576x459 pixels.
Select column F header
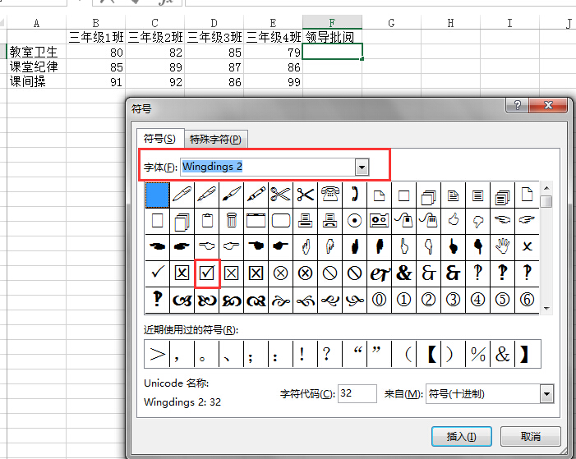click(x=332, y=23)
